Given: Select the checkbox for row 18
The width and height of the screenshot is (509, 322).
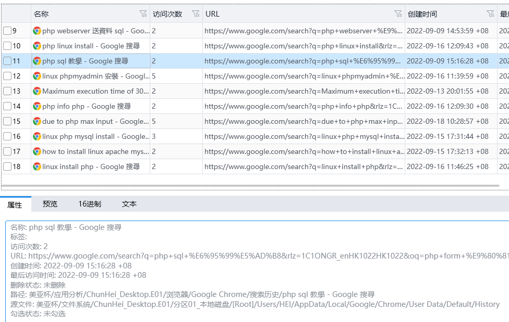Looking at the screenshot, I should [x=7, y=166].
